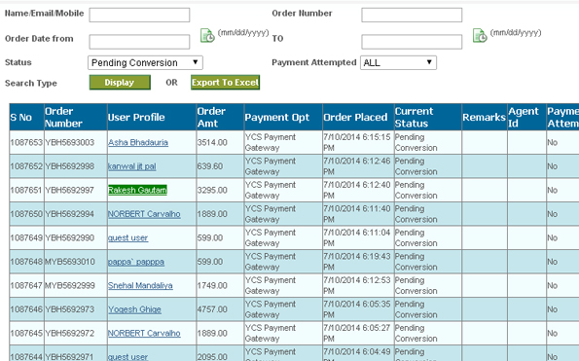Click the Order Amt column header
The image size is (579, 361).
click(220, 118)
